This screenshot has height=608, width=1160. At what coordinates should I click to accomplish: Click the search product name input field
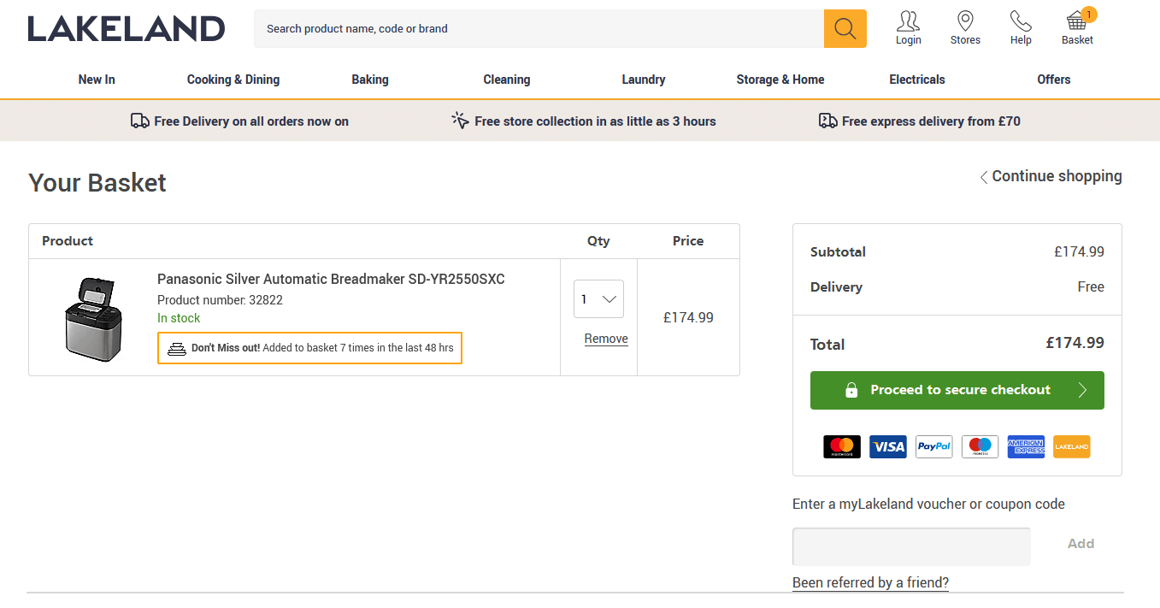click(539, 29)
